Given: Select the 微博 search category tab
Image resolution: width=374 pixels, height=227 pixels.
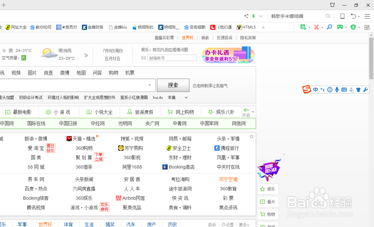Looking at the screenshot, I should [x=65, y=73].
